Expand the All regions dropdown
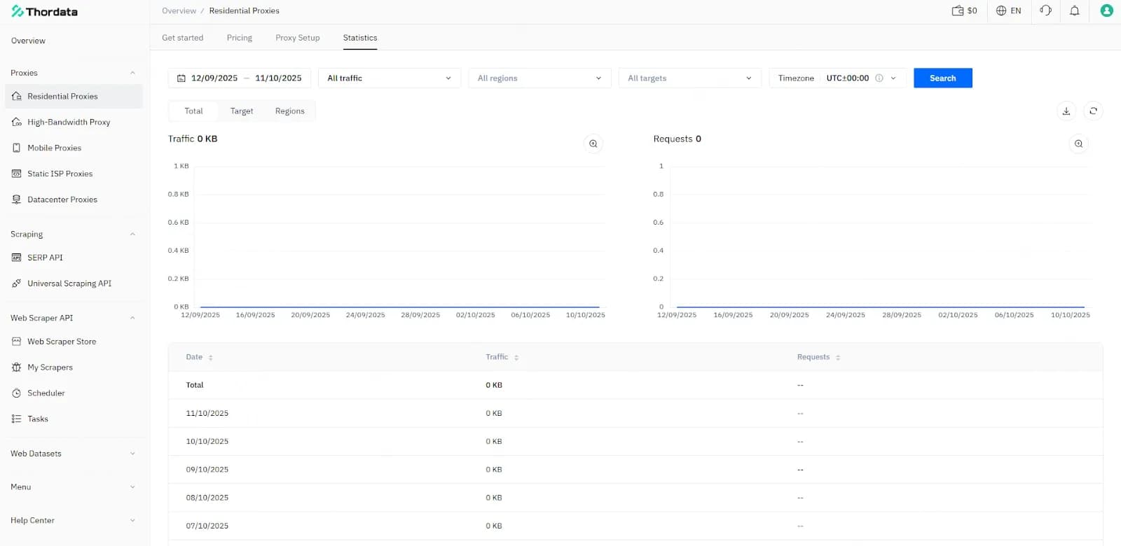Image resolution: width=1121 pixels, height=546 pixels. [539, 78]
